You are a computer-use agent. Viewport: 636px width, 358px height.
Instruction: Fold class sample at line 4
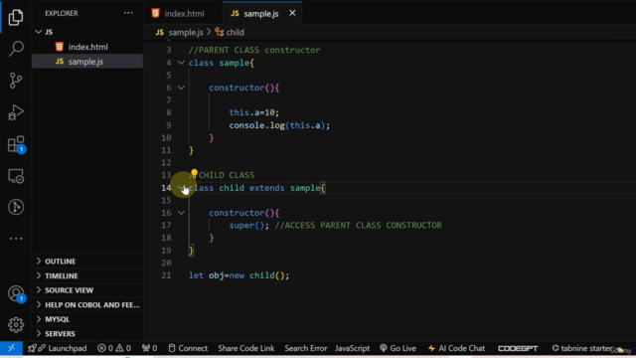pos(181,63)
